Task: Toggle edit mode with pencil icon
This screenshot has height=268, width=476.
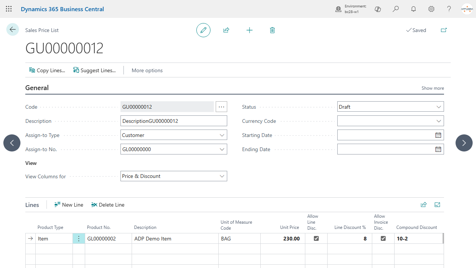Action: (x=203, y=30)
